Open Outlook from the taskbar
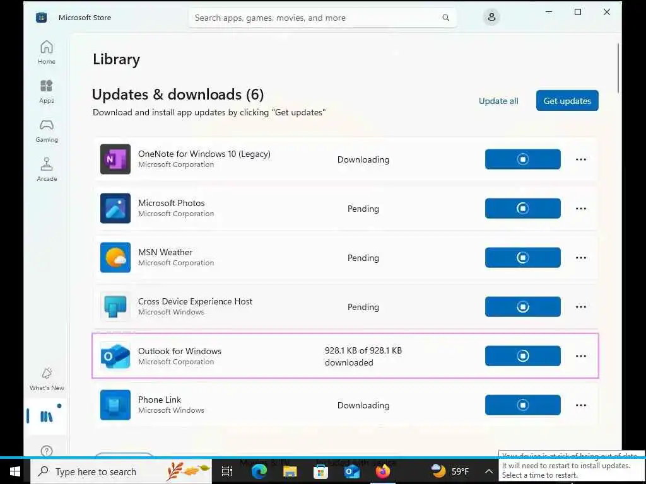The height and width of the screenshot is (484, 646). (352, 471)
